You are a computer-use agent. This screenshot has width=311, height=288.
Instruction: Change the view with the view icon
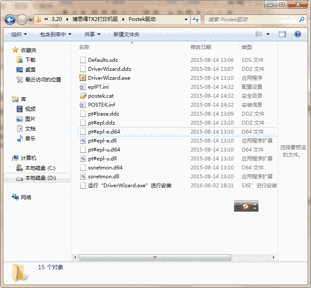258,34
